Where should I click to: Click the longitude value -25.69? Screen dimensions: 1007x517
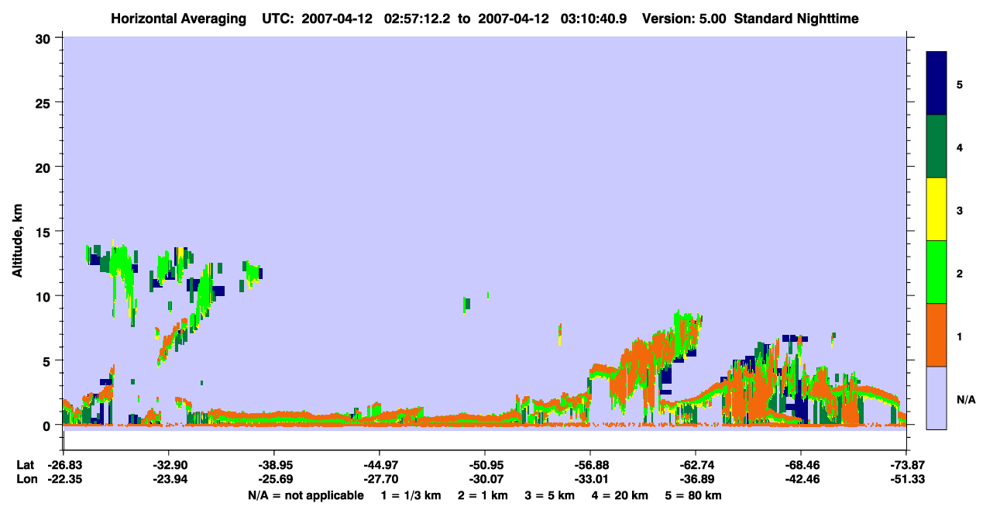tap(274, 480)
